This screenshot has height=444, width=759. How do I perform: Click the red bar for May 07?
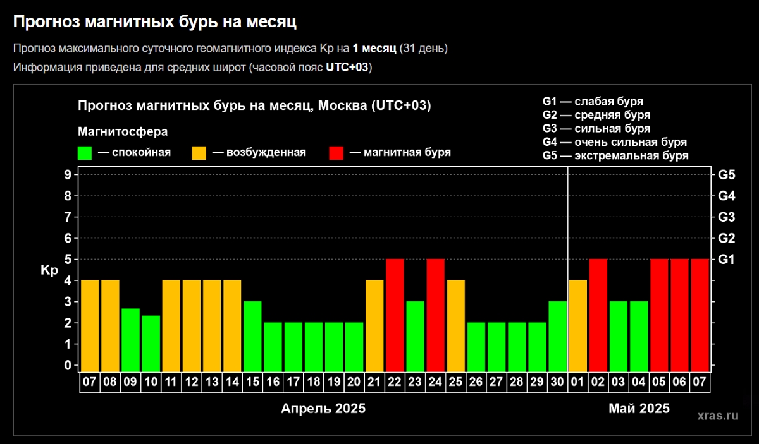(x=700, y=314)
